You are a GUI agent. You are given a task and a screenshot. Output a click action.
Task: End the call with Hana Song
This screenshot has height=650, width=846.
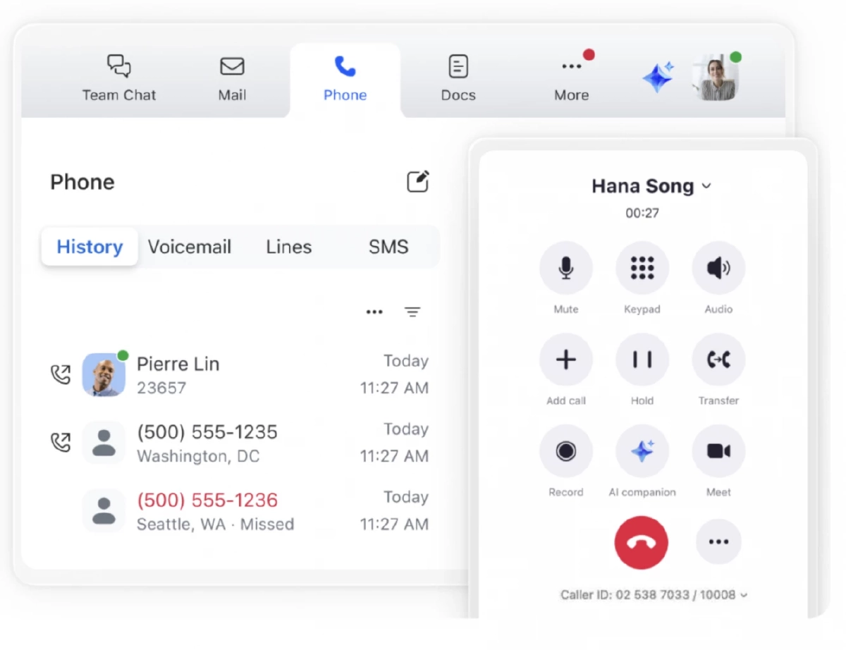642,541
